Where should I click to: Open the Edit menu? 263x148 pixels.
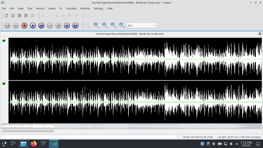(x=12, y=9)
